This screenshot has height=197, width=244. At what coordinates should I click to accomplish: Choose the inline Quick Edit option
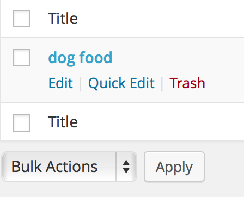tap(121, 83)
